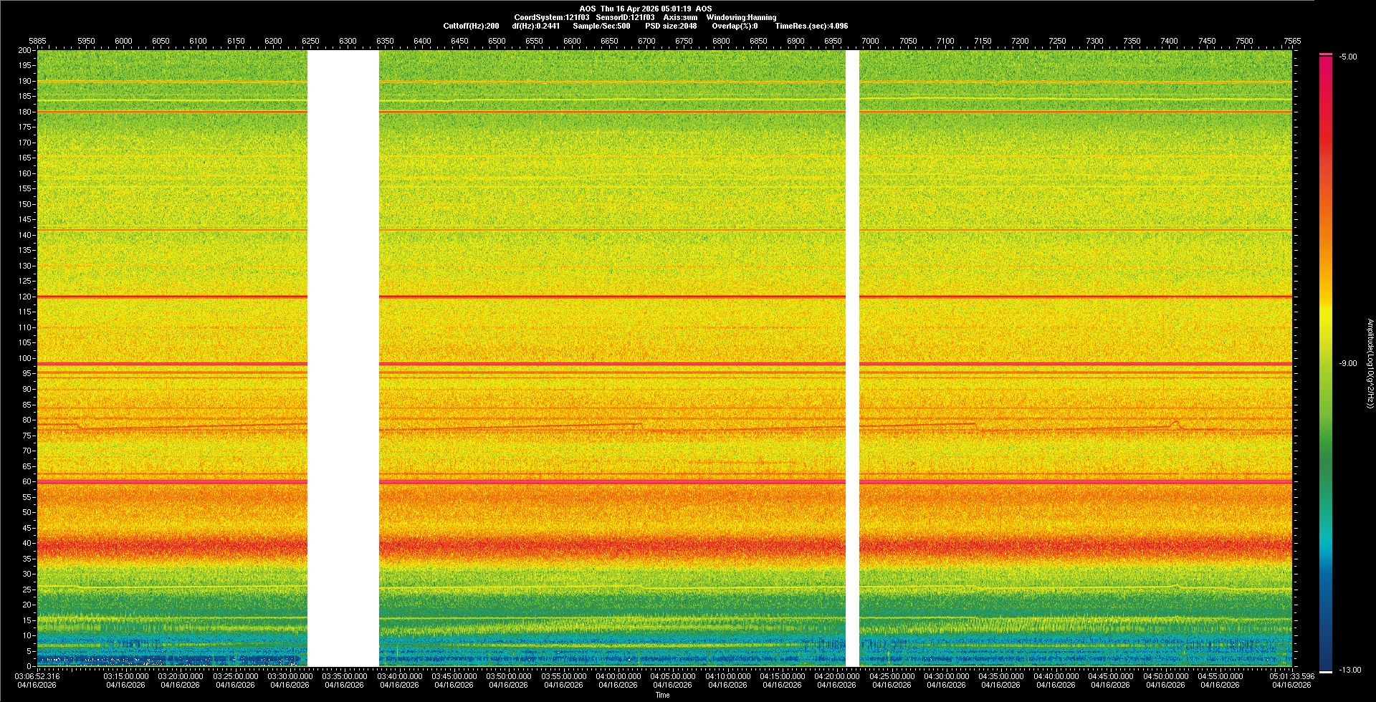Click the SensorID:121f03 header text

(625, 17)
